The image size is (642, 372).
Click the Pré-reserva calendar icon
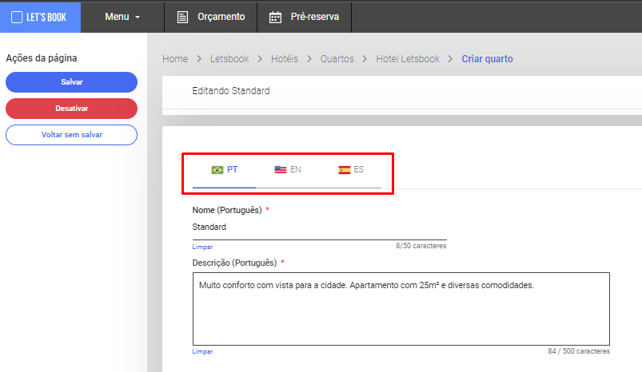[x=275, y=18]
